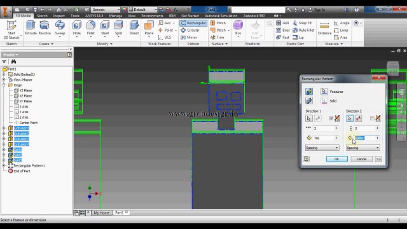
Task: Click the Direction 1 count field
Action: 326,128
